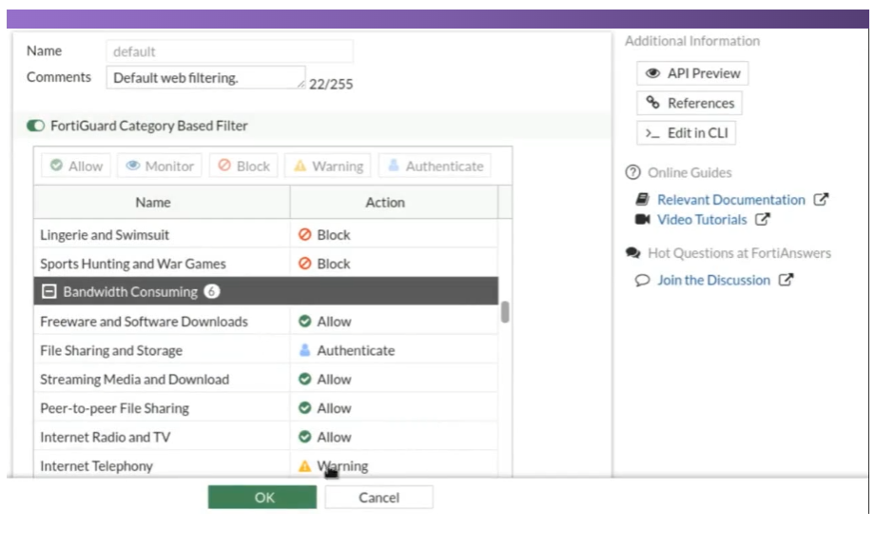875x550 pixels.
Task: Click Warning action text for Internet Telephony
Action: pyautogui.click(x=342, y=465)
